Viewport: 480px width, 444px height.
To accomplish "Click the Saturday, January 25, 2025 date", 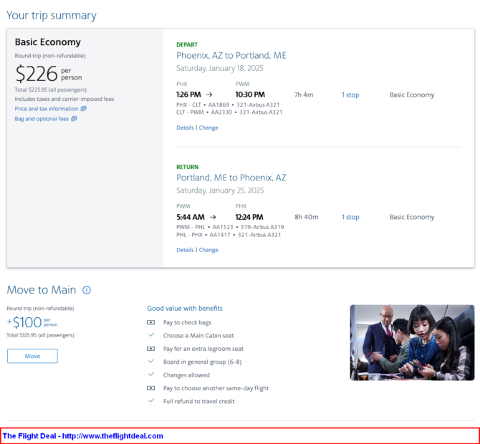I will point(220,190).
